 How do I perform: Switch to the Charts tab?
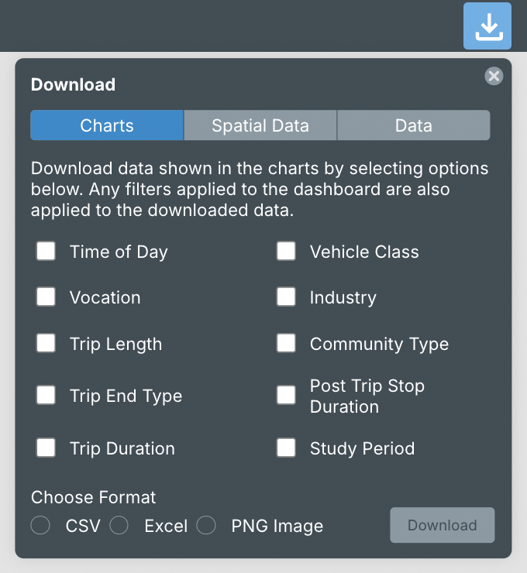click(107, 125)
